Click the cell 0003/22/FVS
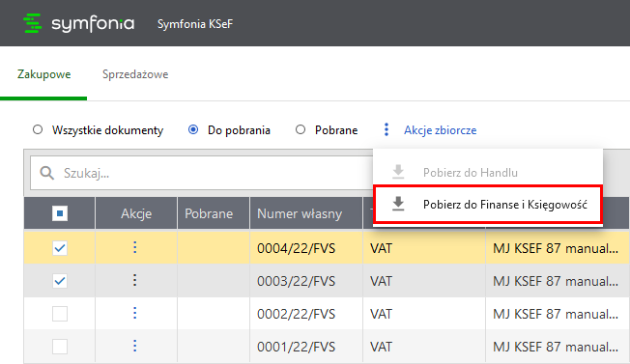 306,281
